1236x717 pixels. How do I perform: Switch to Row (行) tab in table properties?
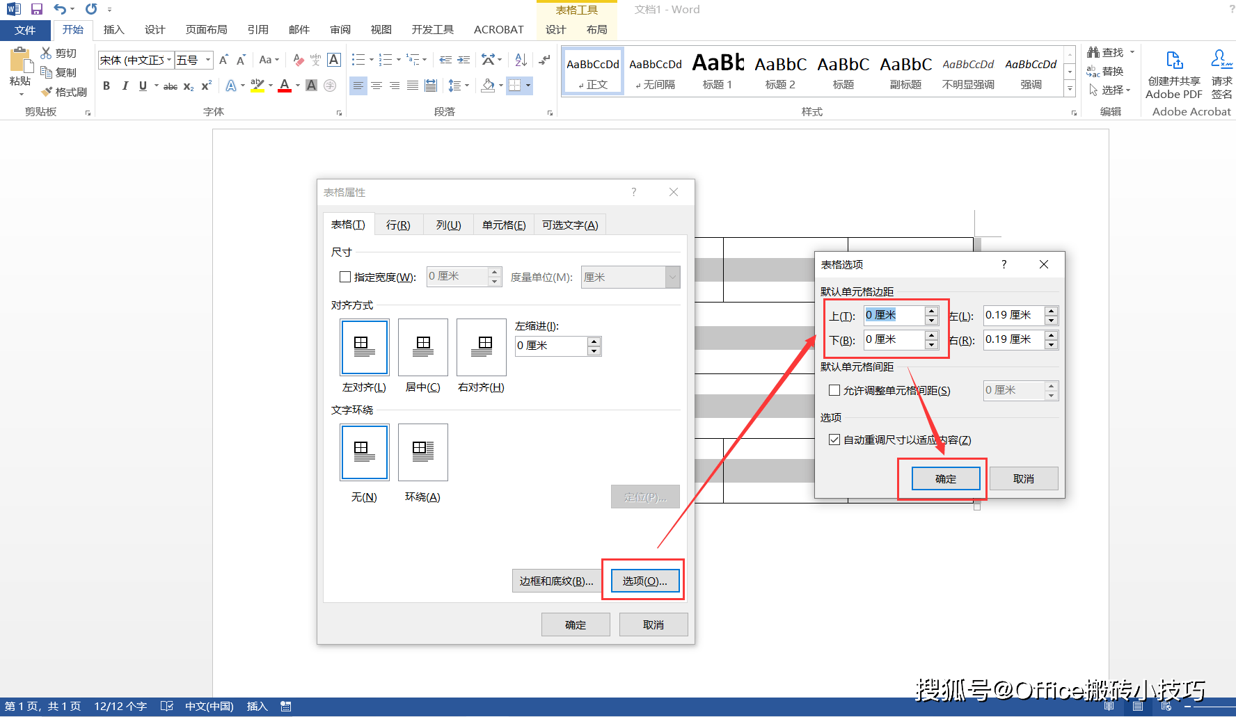[x=398, y=225]
